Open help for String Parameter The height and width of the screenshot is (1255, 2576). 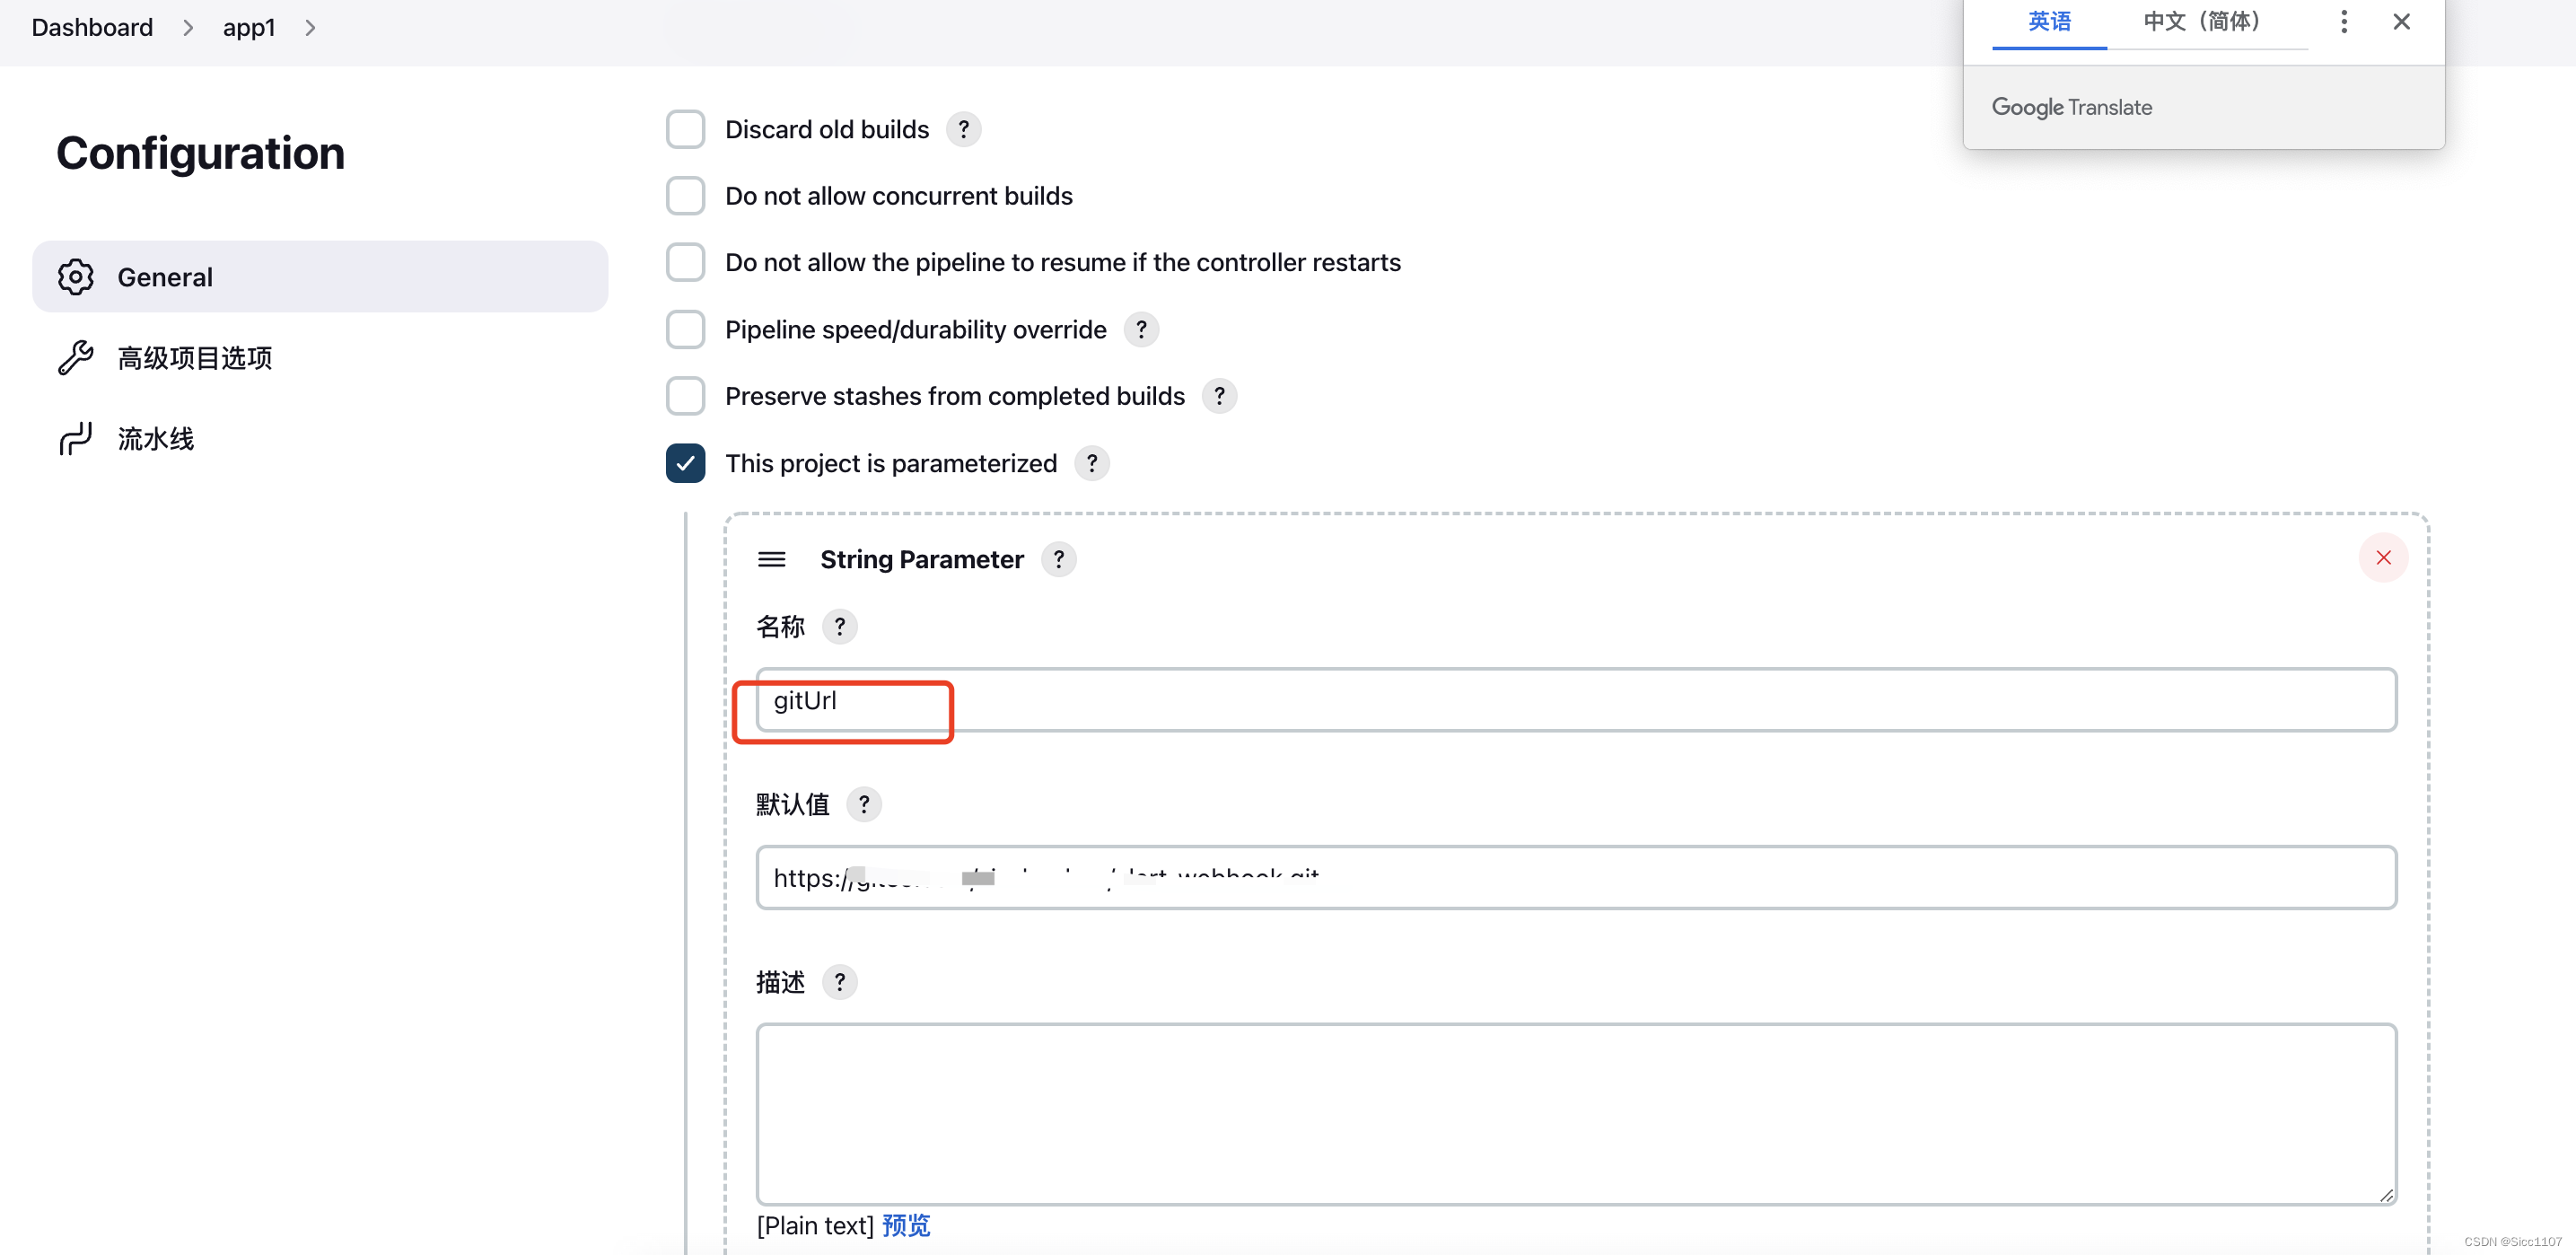click(x=1059, y=559)
